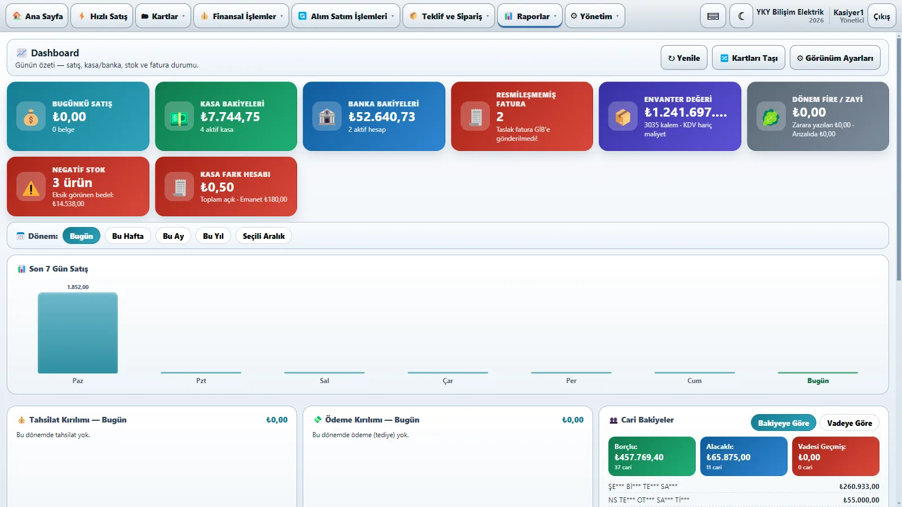Click the leaf icon on Dönem Fire / Zayi card
902x507 pixels.
pos(771,117)
